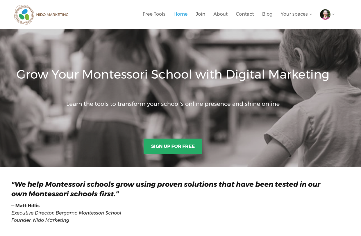The width and height of the screenshot is (361, 236).
Task: Expand the Your spaces dropdown
Action: [296, 14]
